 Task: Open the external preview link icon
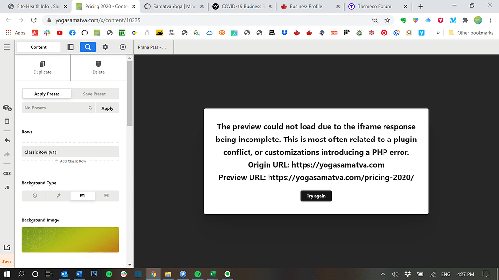pos(7,247)
